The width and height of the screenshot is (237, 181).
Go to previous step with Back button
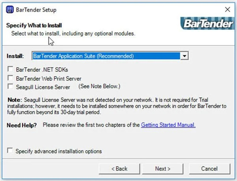pyautogui.click(x=119, y=169)
